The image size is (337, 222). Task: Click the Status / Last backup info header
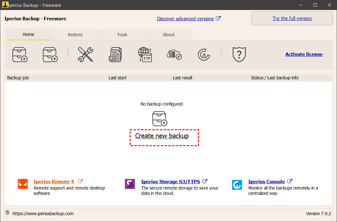click(x=290, y=78)
